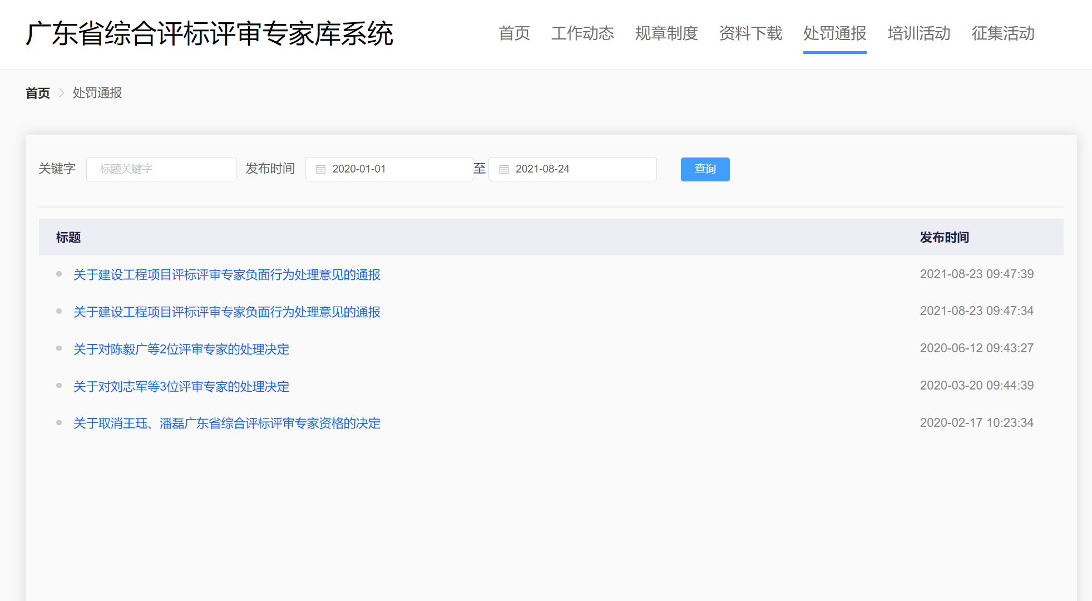1092x601 pixels.
Task: Open the 首页 navigation tab
Action: coord(514,33)
